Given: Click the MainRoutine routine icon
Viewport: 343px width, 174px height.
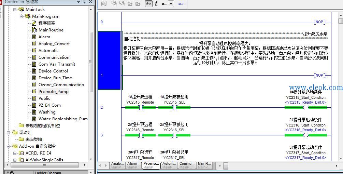Looking at the screenshot, I should click(x=34, y=30).
